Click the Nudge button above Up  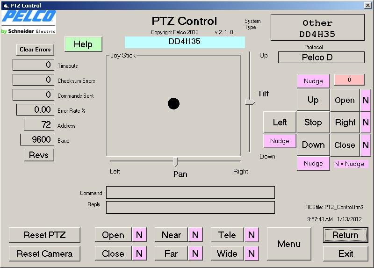tap(313, 81)
